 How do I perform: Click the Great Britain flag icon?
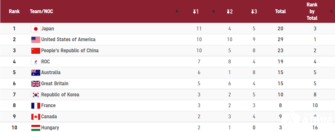click(x=36, y=84)
